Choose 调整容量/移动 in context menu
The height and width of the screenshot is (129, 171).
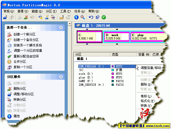152,68
